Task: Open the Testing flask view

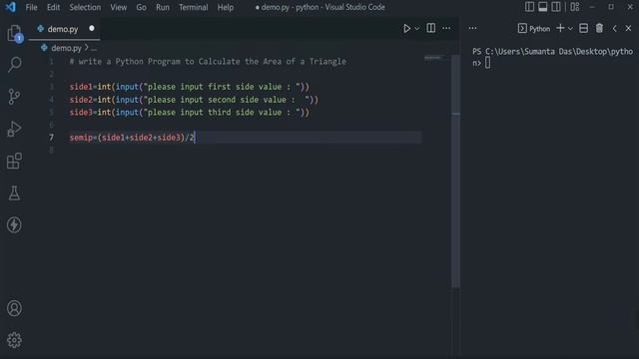Action: (14, 192)
